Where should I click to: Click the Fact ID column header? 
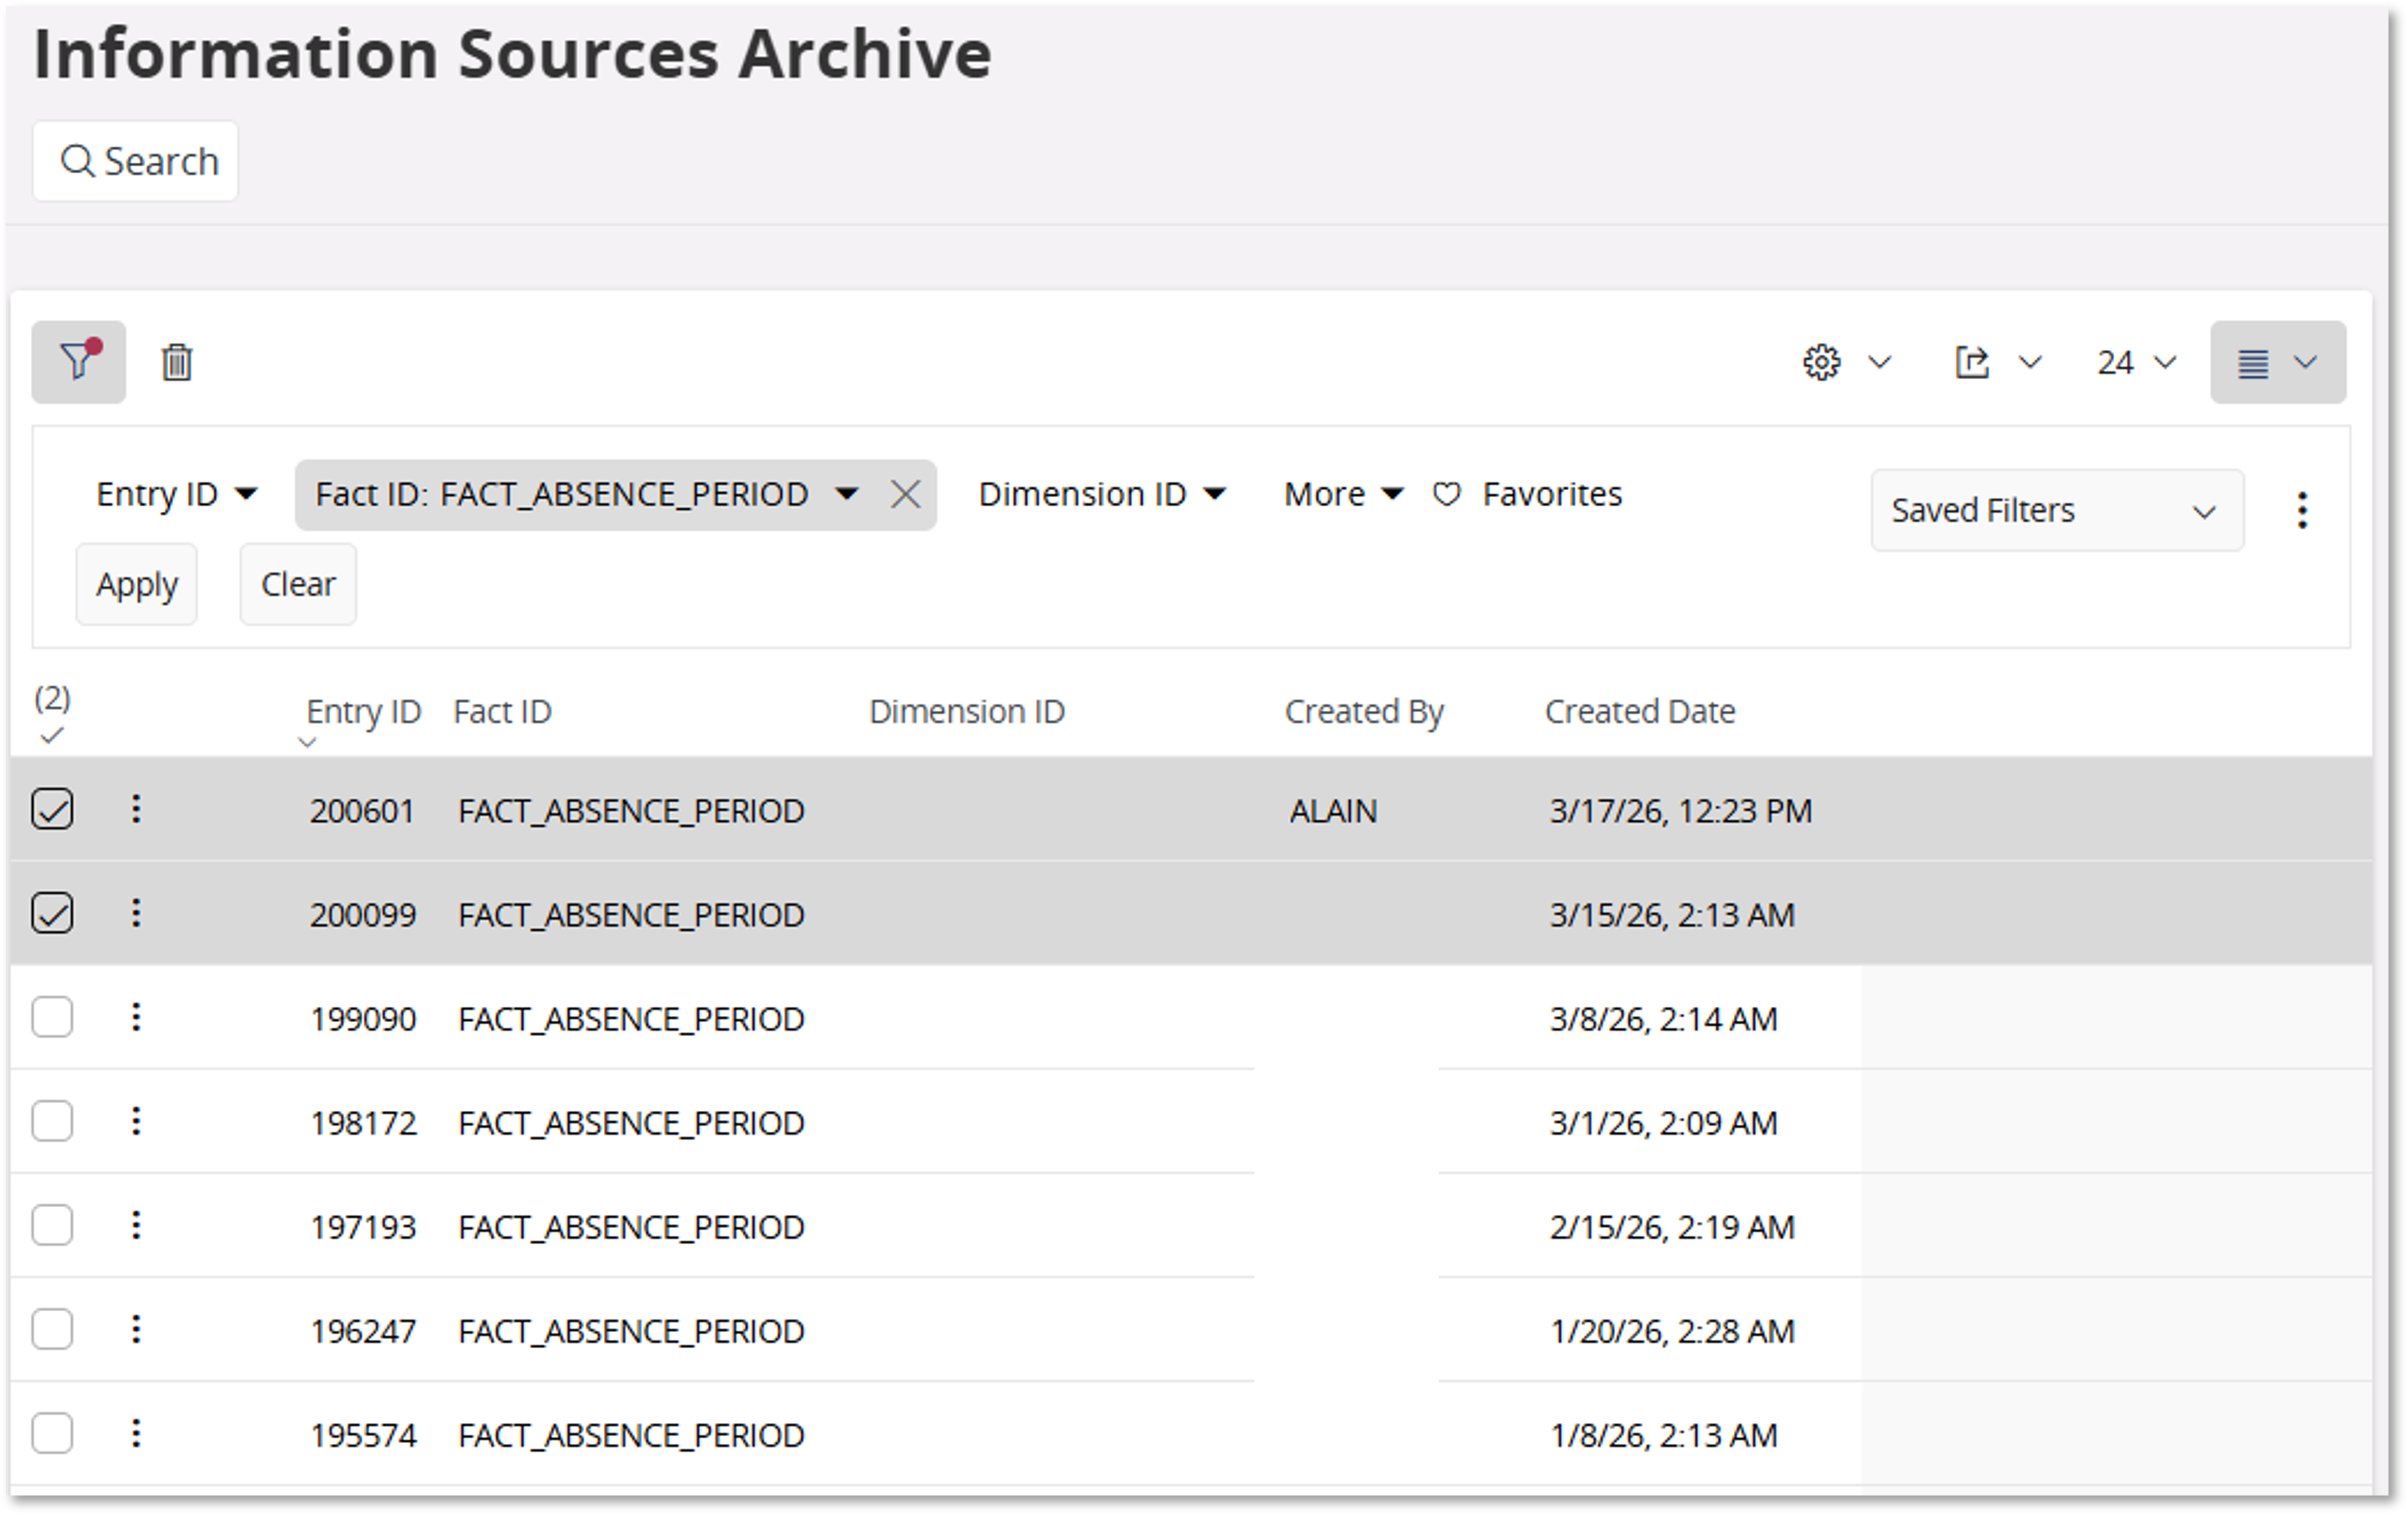(502, 712)
